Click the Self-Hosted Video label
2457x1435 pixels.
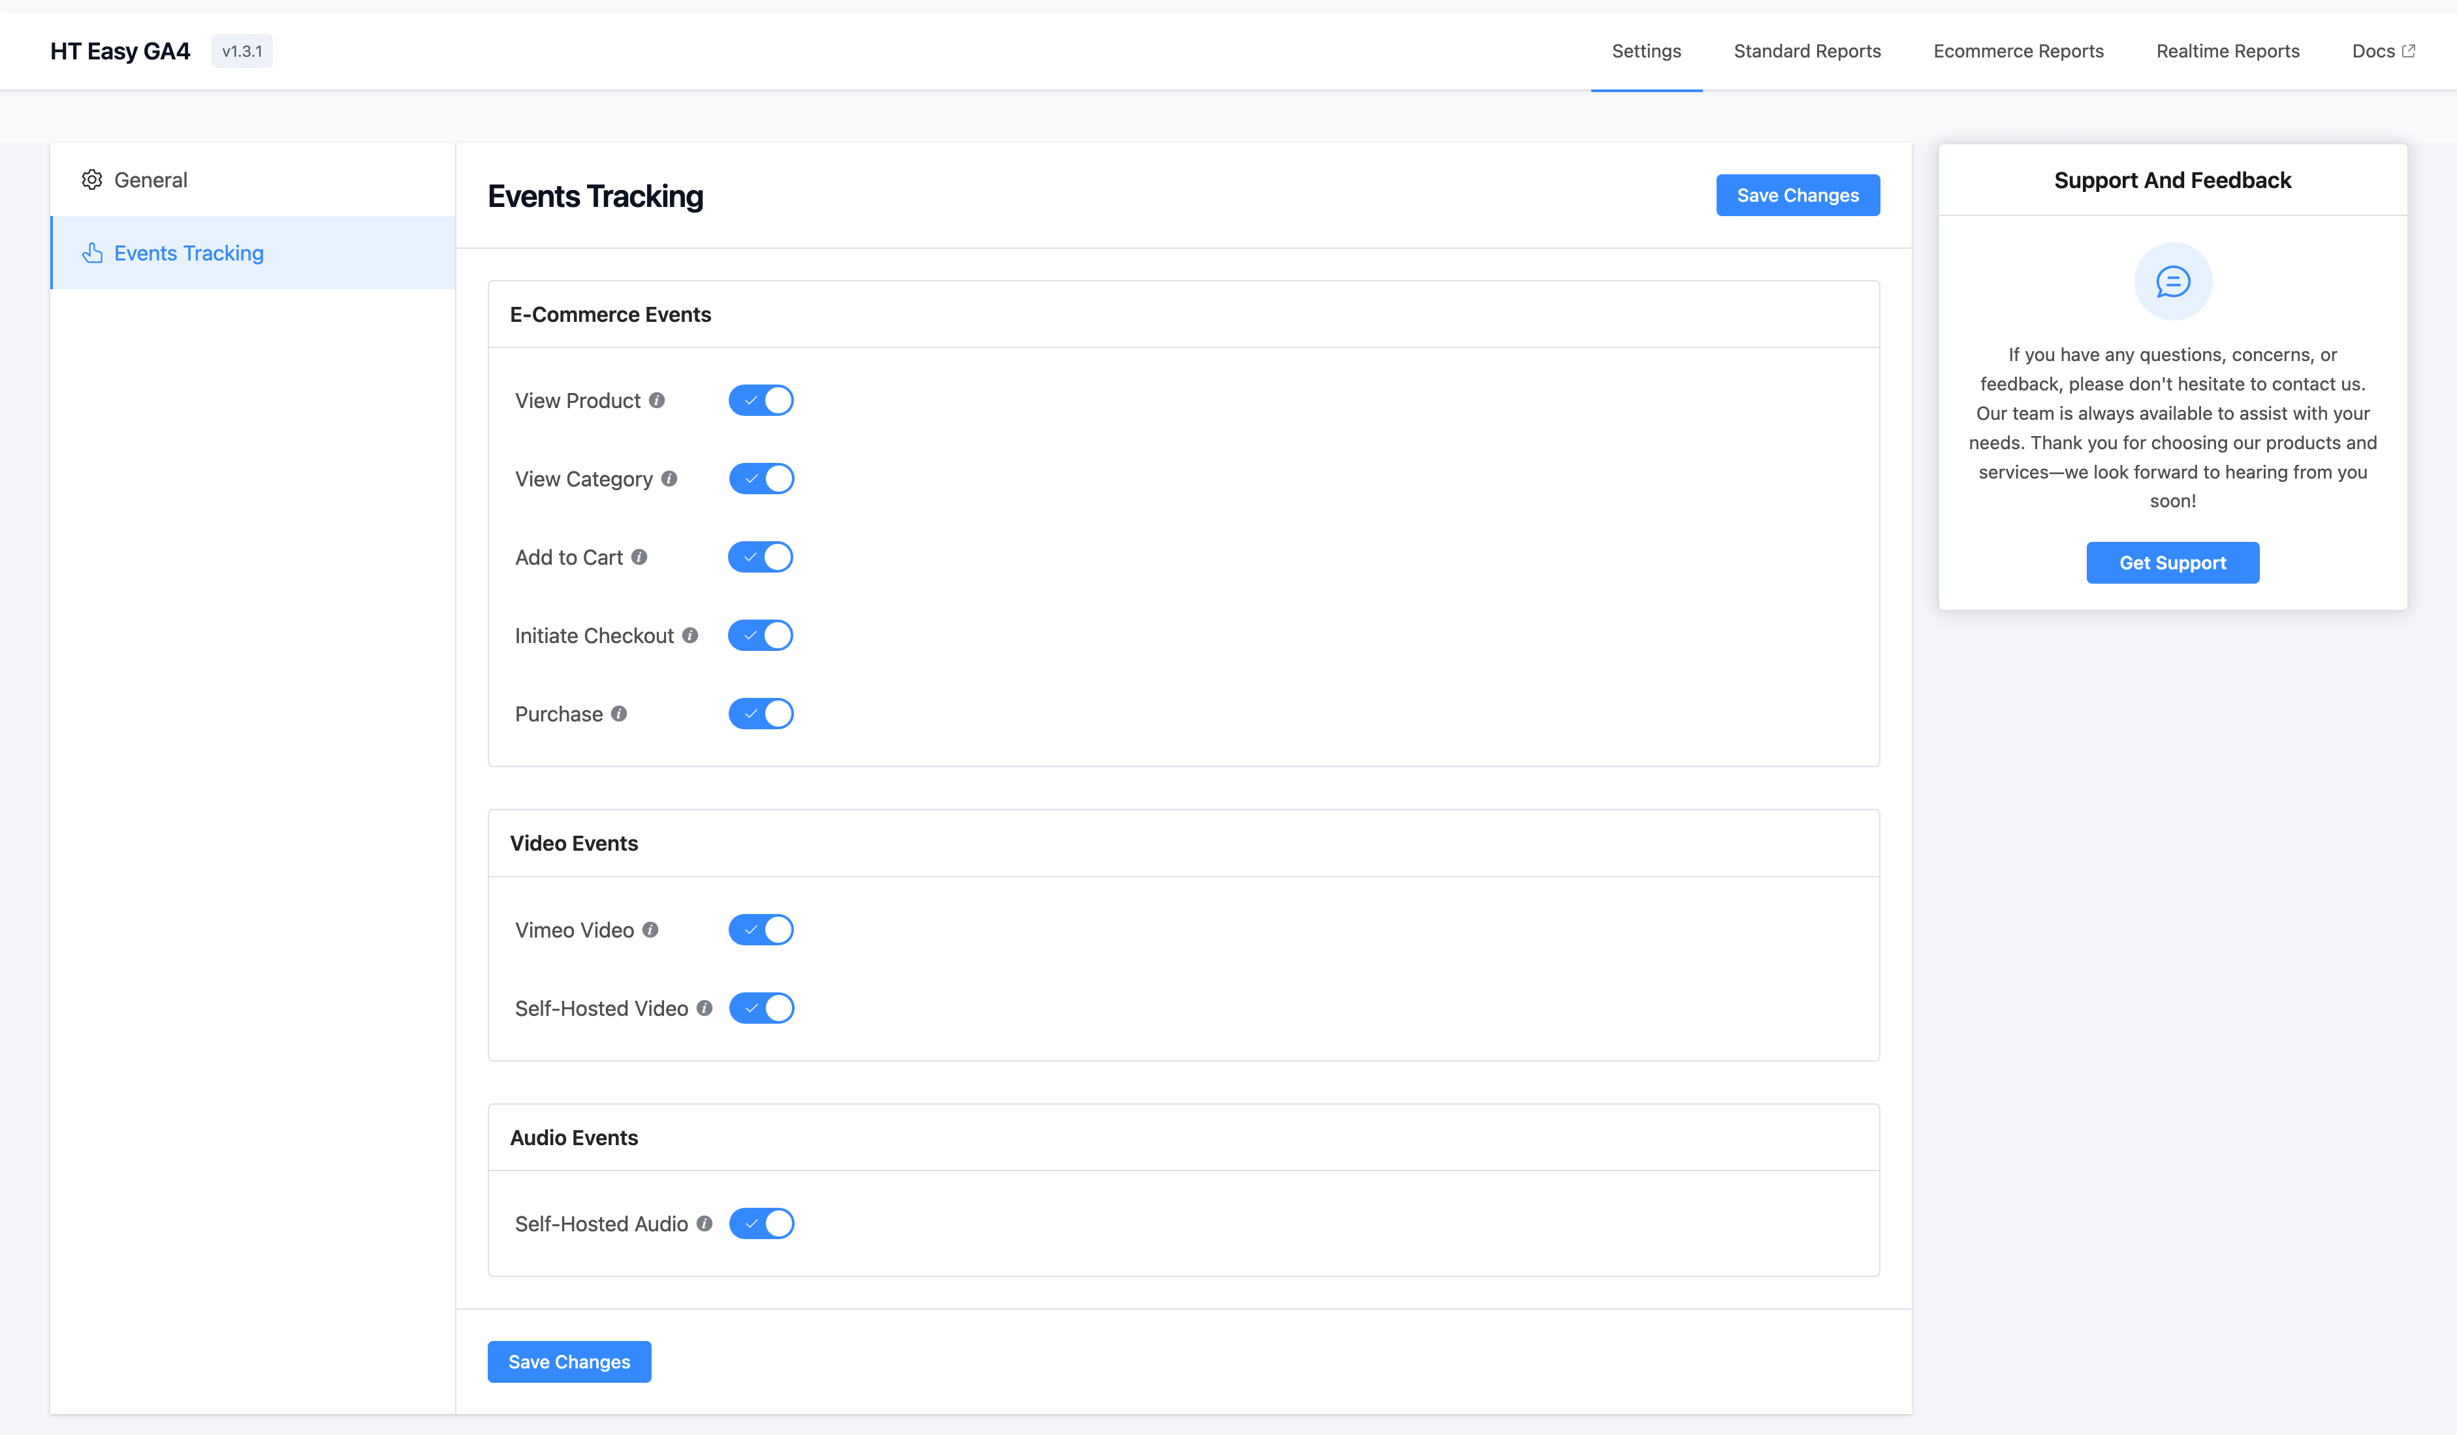[601, 1008]
